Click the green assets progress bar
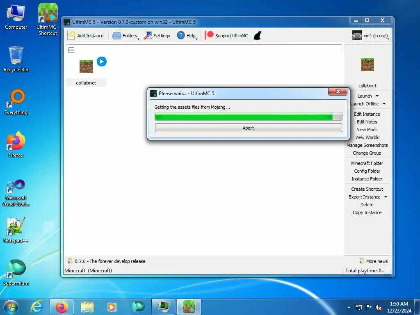 (248, 116)
